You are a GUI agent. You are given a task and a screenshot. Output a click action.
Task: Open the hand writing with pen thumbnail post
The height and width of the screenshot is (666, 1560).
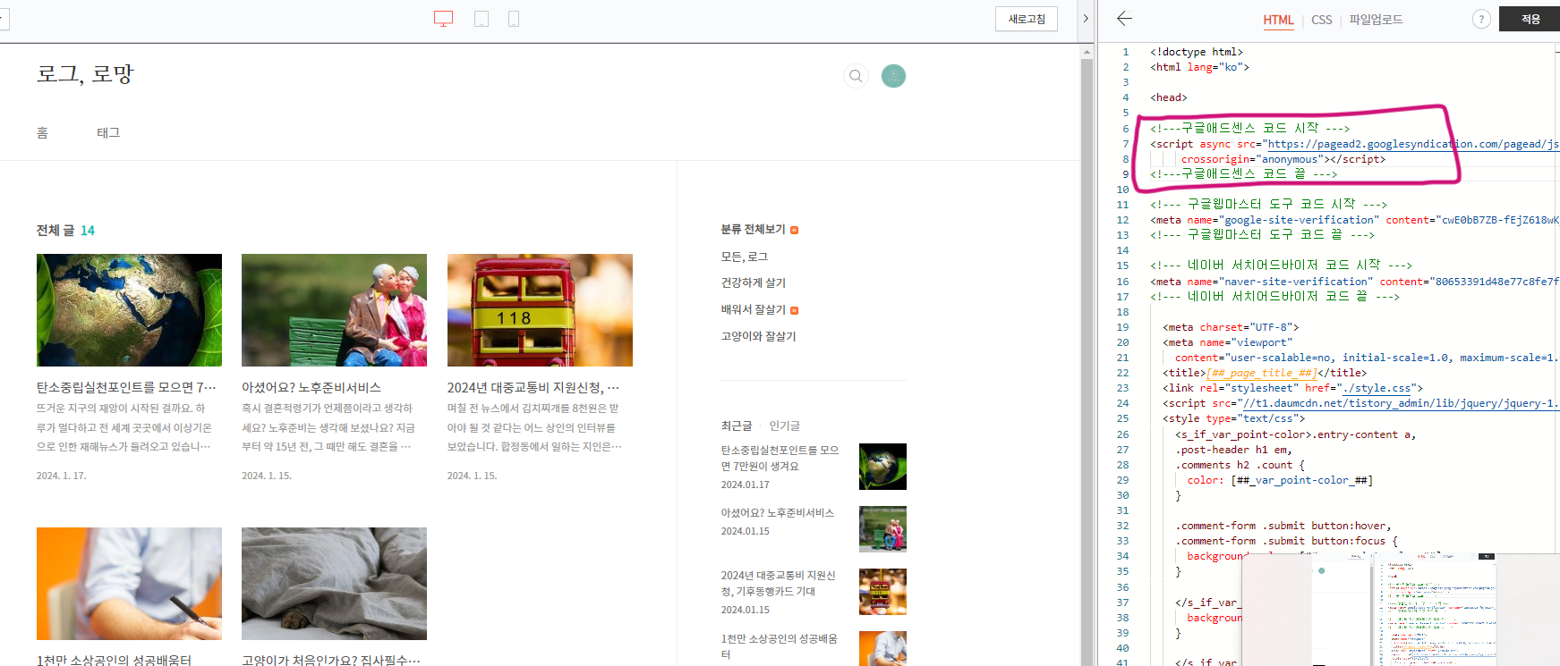tap(129, 584)
